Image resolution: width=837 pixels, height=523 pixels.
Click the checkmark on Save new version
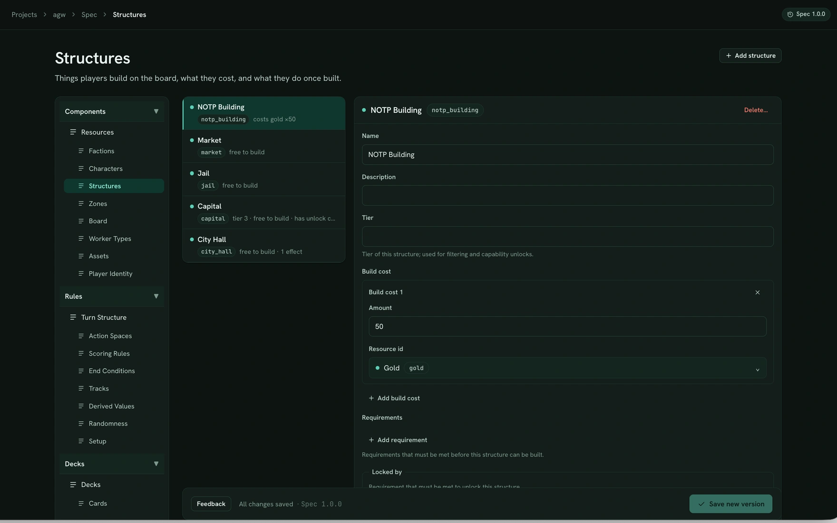701,504
